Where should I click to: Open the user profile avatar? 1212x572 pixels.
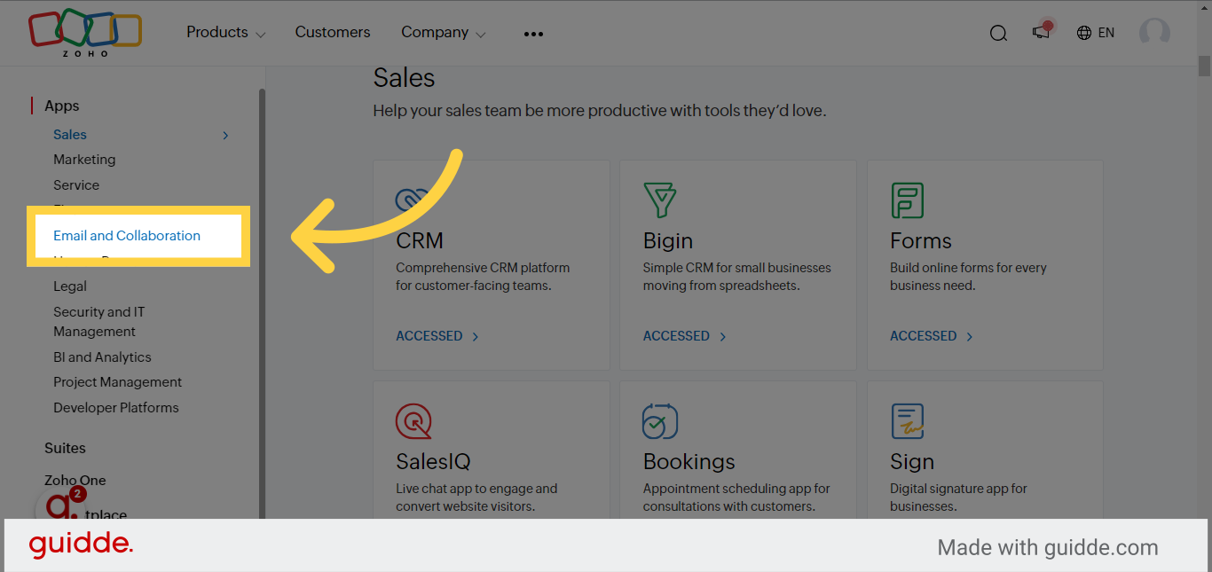1154,33
